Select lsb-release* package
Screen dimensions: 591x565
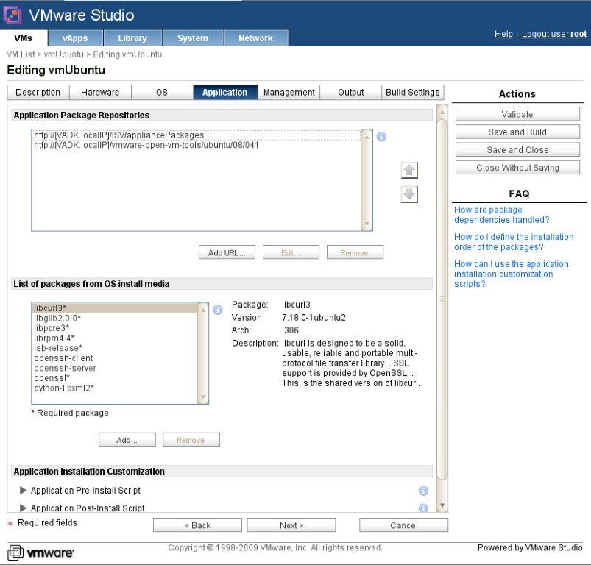[115, 348]
